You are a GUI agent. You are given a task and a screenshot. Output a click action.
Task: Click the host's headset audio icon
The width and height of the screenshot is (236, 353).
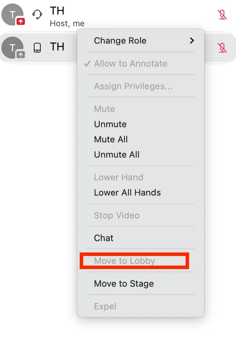[37, 15]
